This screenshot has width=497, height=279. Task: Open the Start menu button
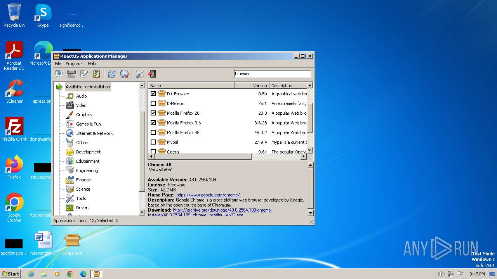pos(11,274)
